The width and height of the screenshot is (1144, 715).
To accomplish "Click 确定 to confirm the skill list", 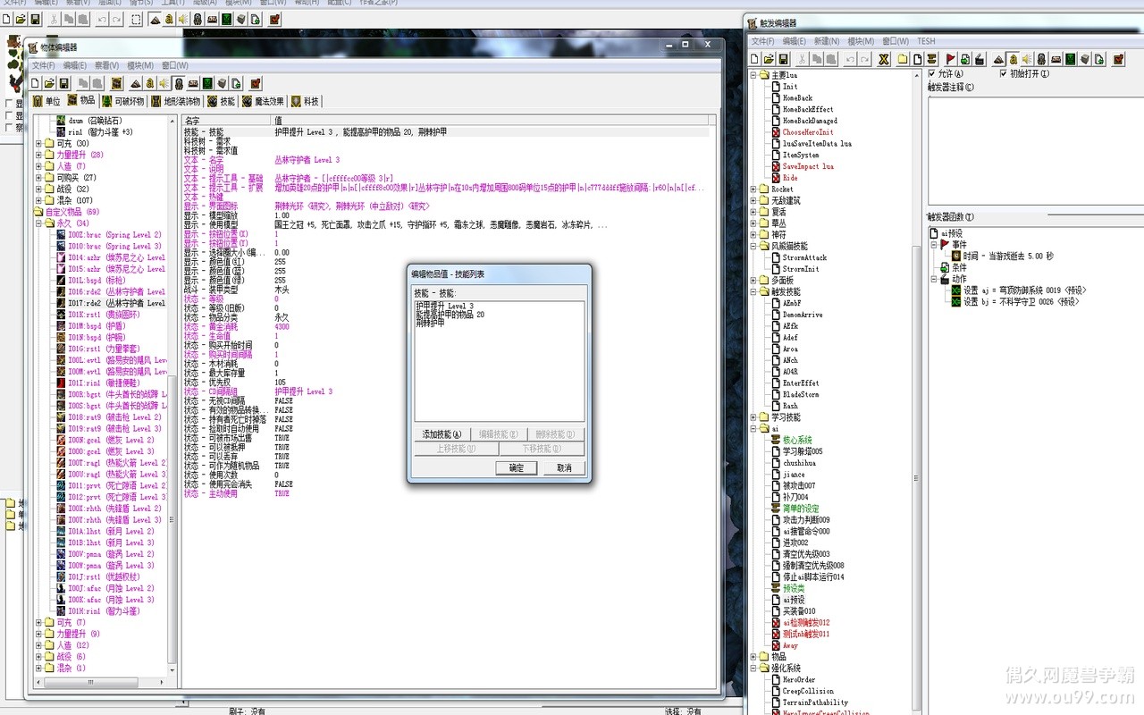I will 516,467.
